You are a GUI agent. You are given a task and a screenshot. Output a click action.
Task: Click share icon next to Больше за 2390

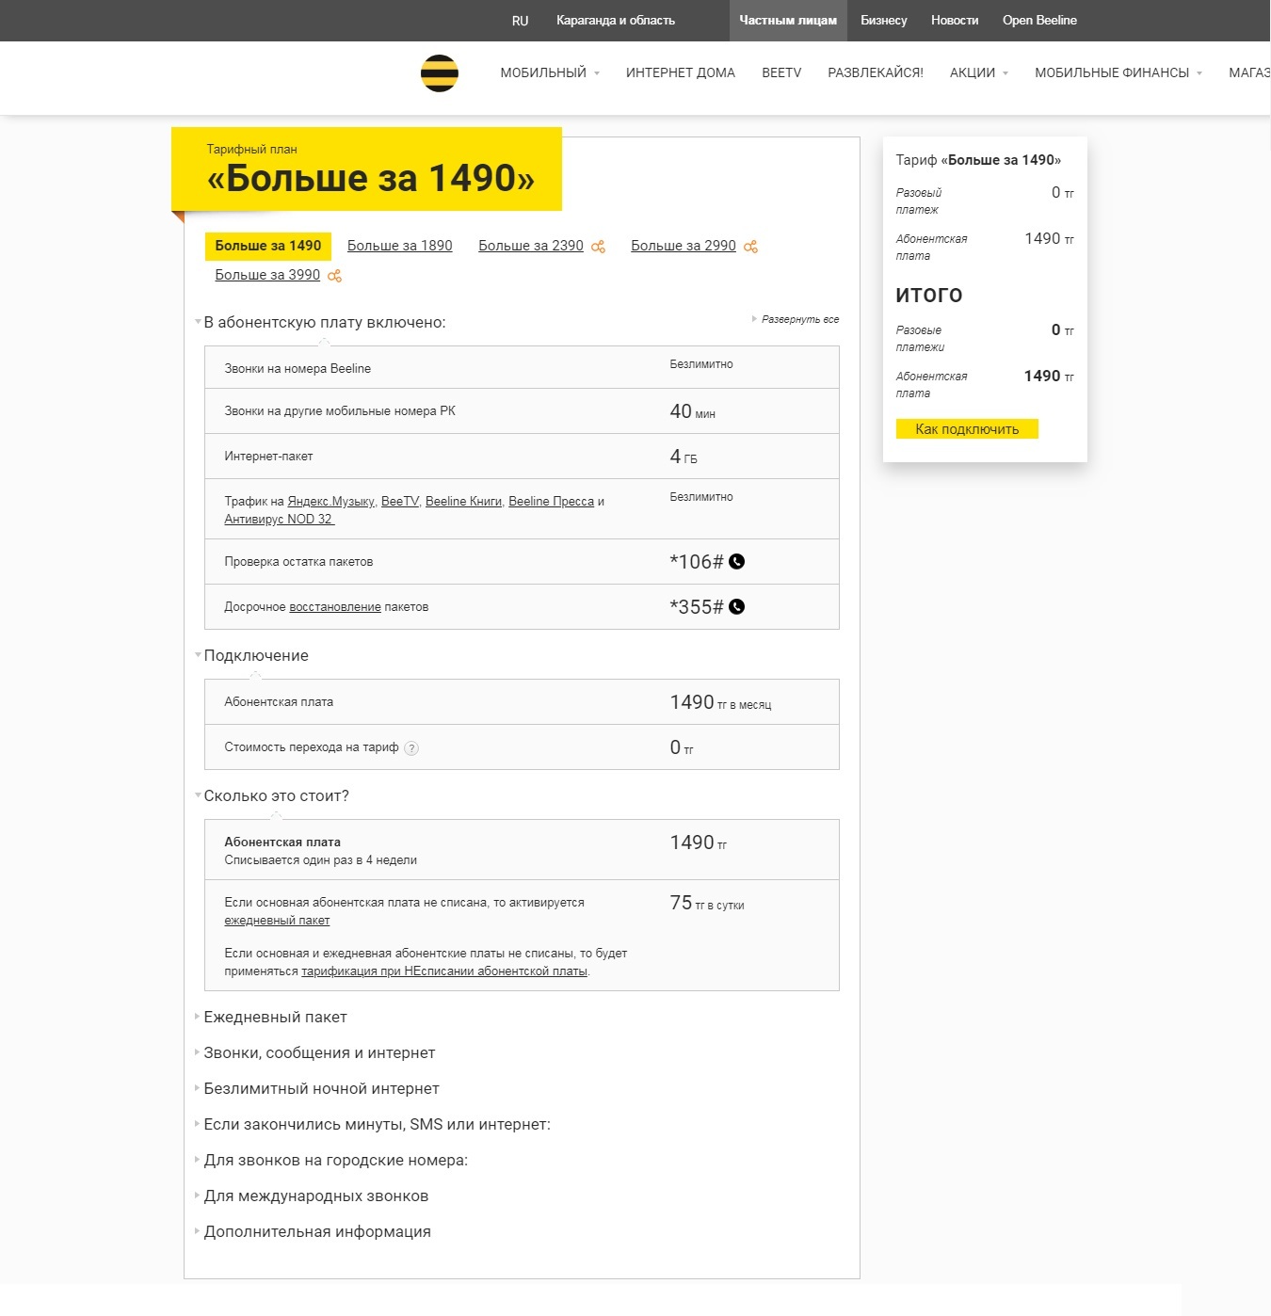coord(598,247)
